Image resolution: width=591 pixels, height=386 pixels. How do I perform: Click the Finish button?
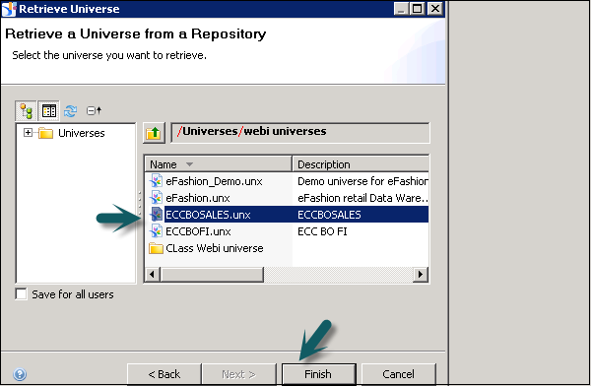tap(318, 374)
